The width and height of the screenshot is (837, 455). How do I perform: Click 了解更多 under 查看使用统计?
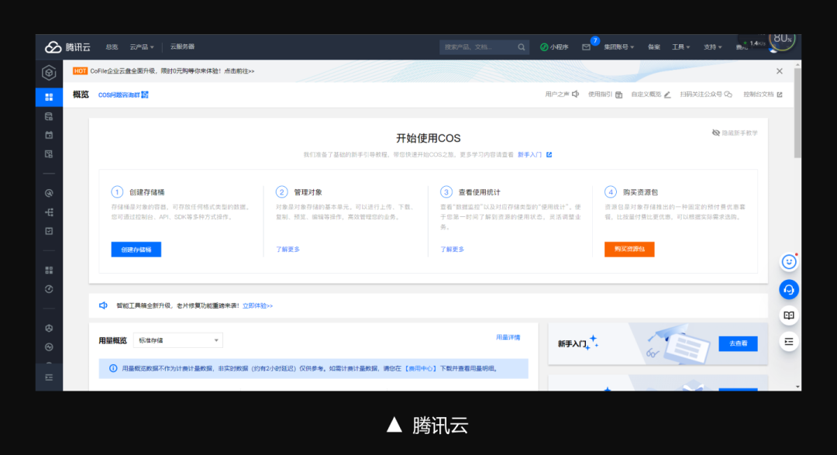pyautogui.click(x=452, y=250)
